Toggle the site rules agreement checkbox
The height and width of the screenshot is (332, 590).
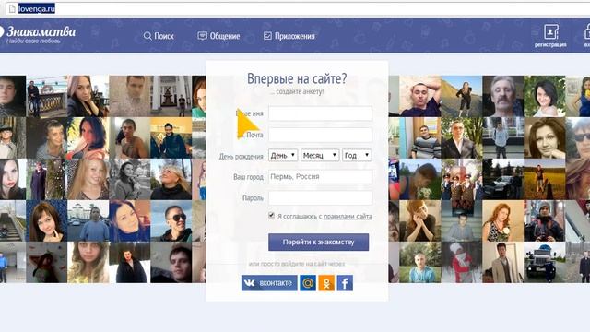pos(271,215)
